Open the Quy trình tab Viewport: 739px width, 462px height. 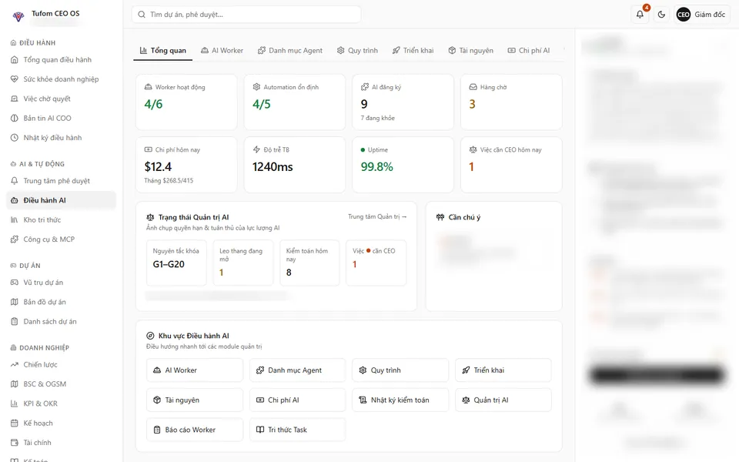357,51
